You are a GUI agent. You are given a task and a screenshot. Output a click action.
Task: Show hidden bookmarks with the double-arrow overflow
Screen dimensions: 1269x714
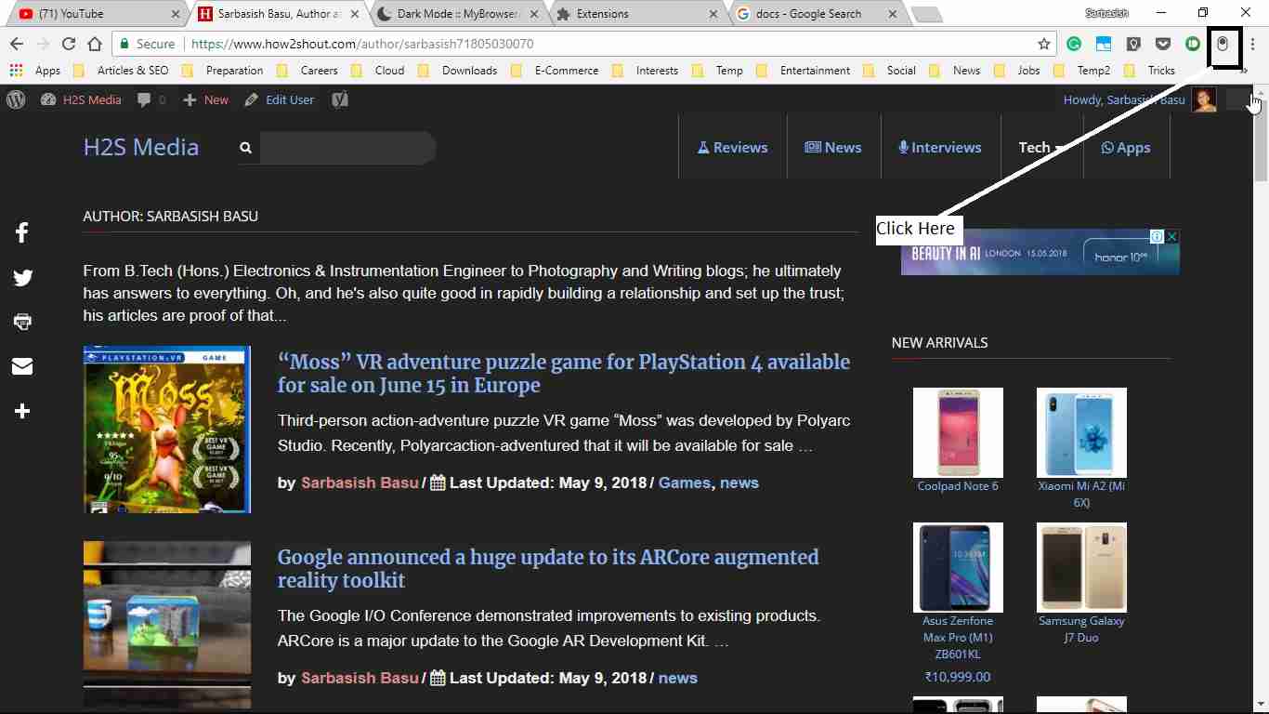pos(1245,72)
